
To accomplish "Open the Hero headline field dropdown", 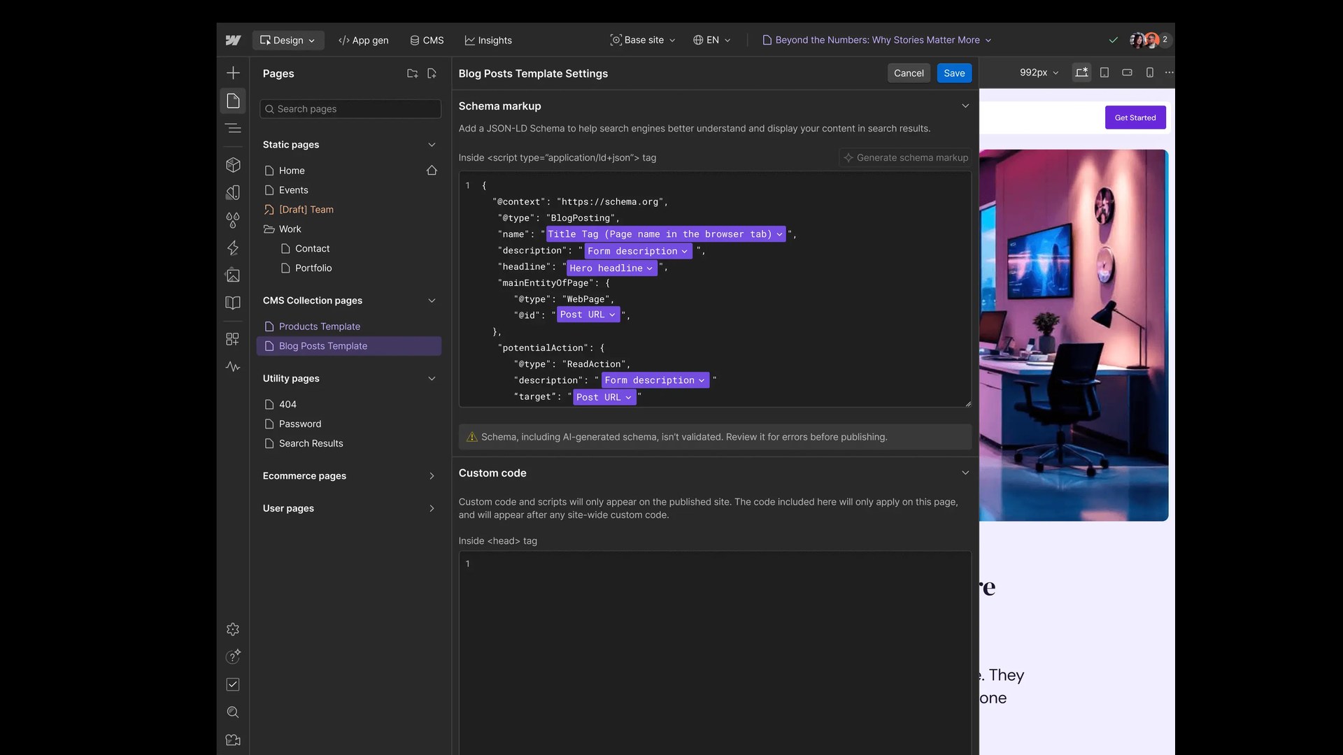I will [x=611, y=268].
